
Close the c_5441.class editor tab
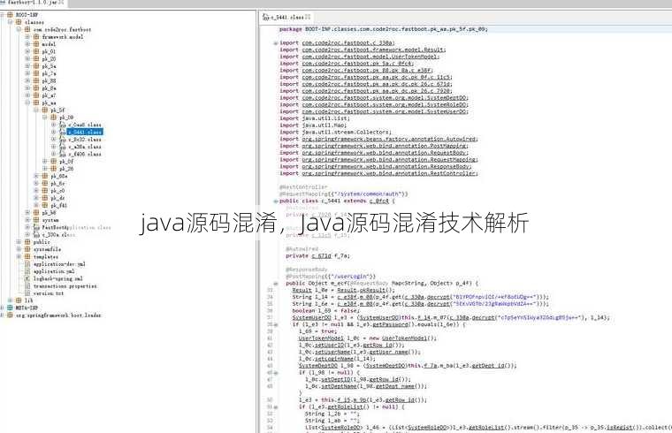point(308,17)
